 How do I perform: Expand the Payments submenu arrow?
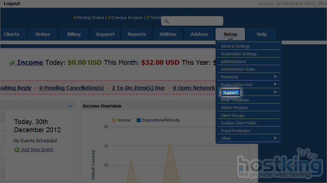(275, 77)
